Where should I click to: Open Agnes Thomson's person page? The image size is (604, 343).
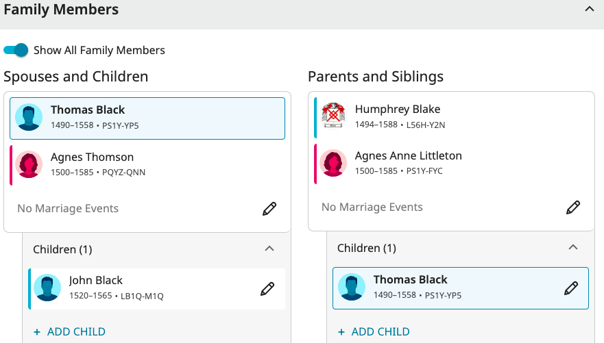92,157
